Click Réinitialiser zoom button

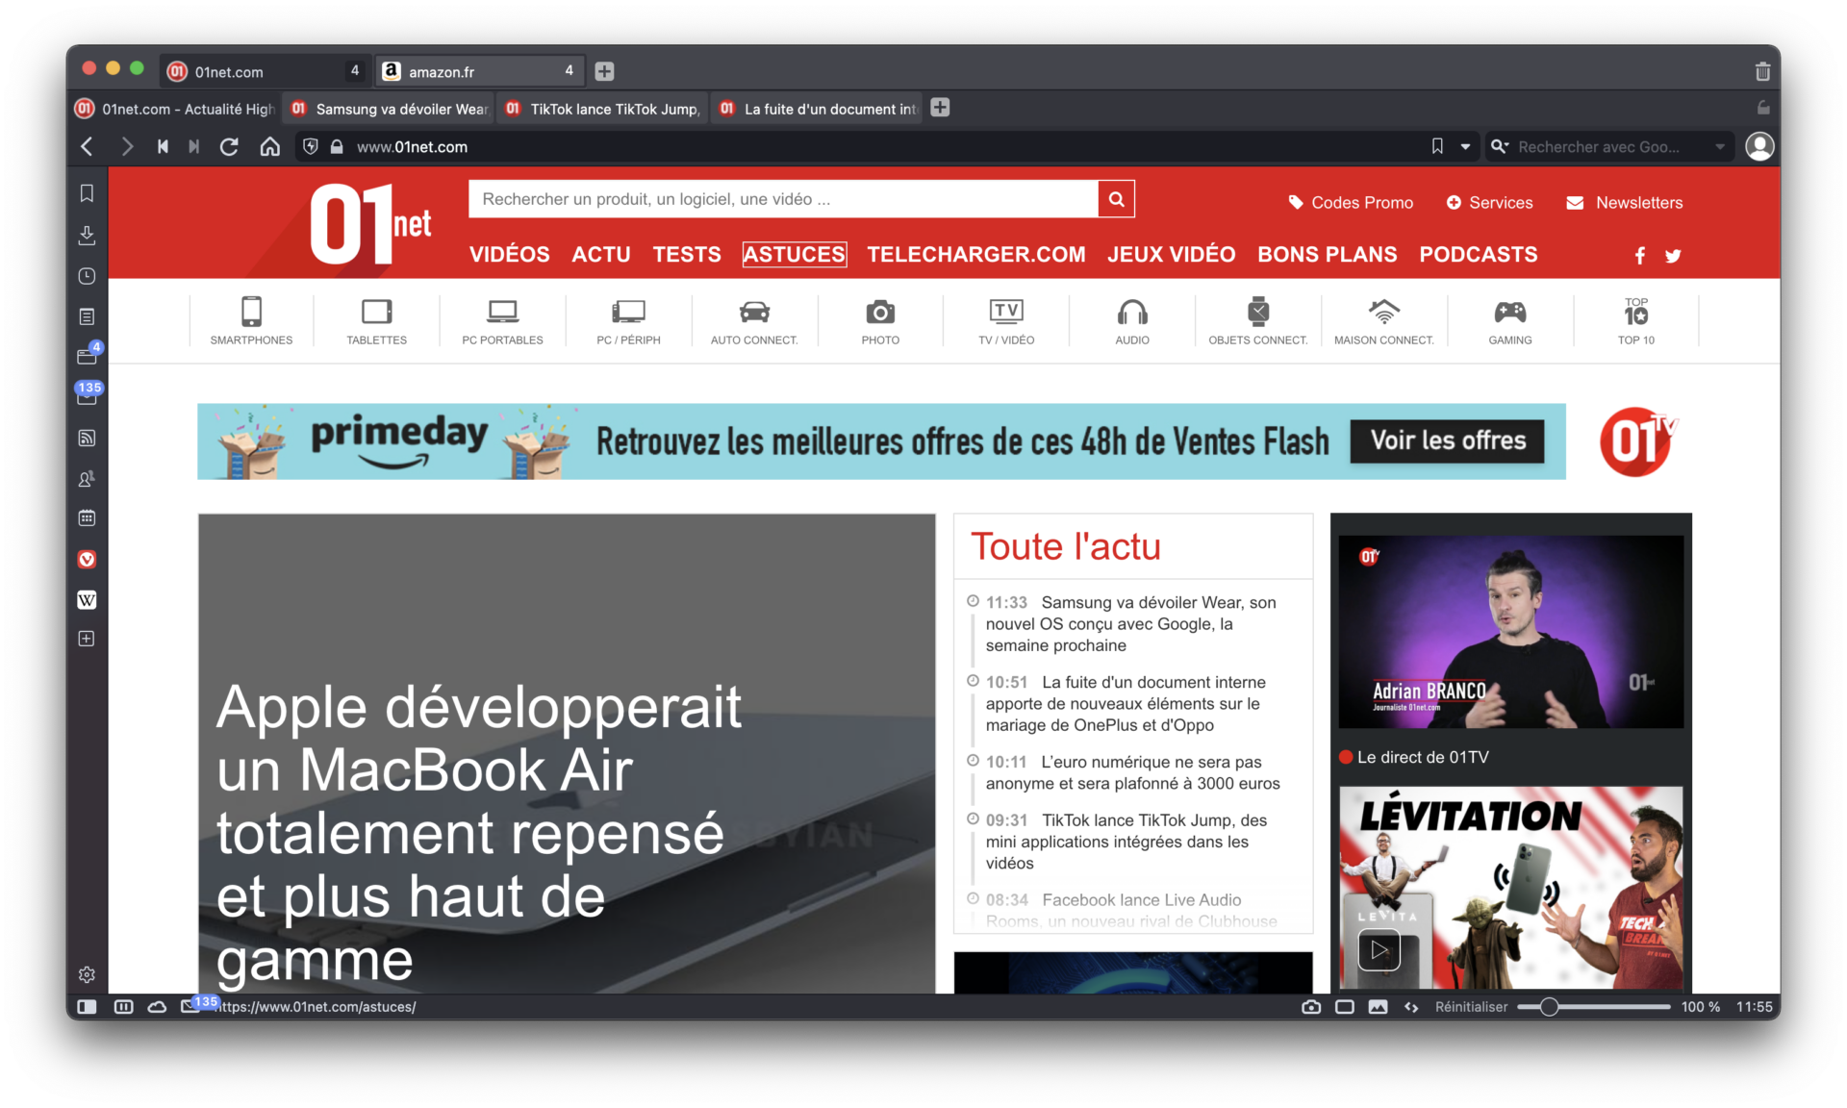click(x=1471, y=1006)
